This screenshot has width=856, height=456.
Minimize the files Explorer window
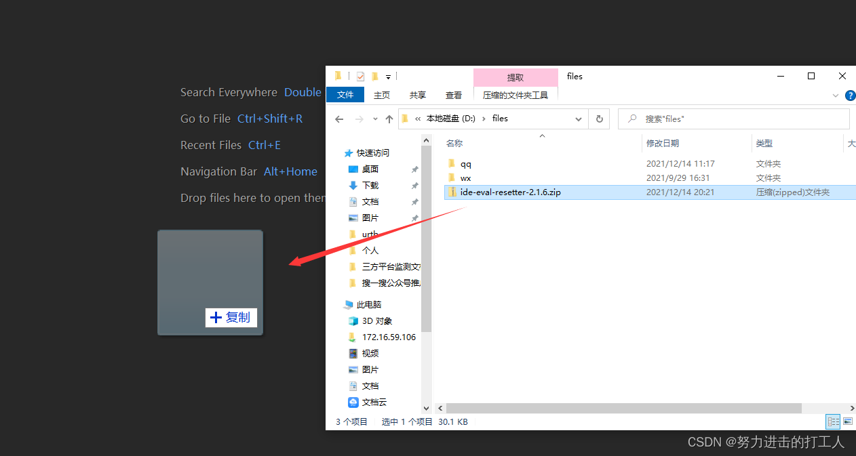(x=780, y=76)
